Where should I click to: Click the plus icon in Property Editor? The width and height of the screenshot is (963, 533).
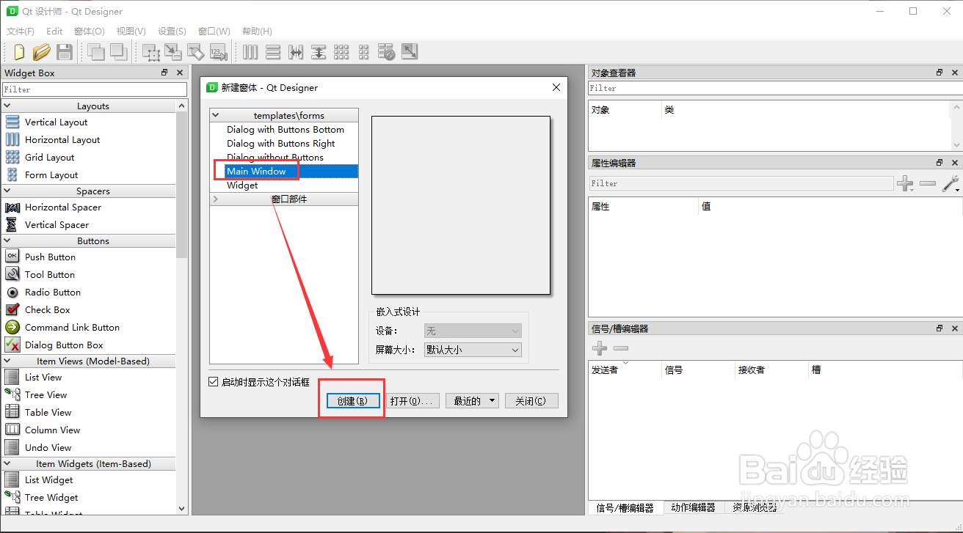[x=905, y=183]
